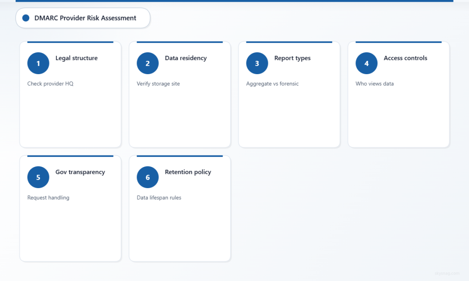Click the 'Verify storage site' text
The width and height of the screenshot is (469, 281).
click(158, 84)
